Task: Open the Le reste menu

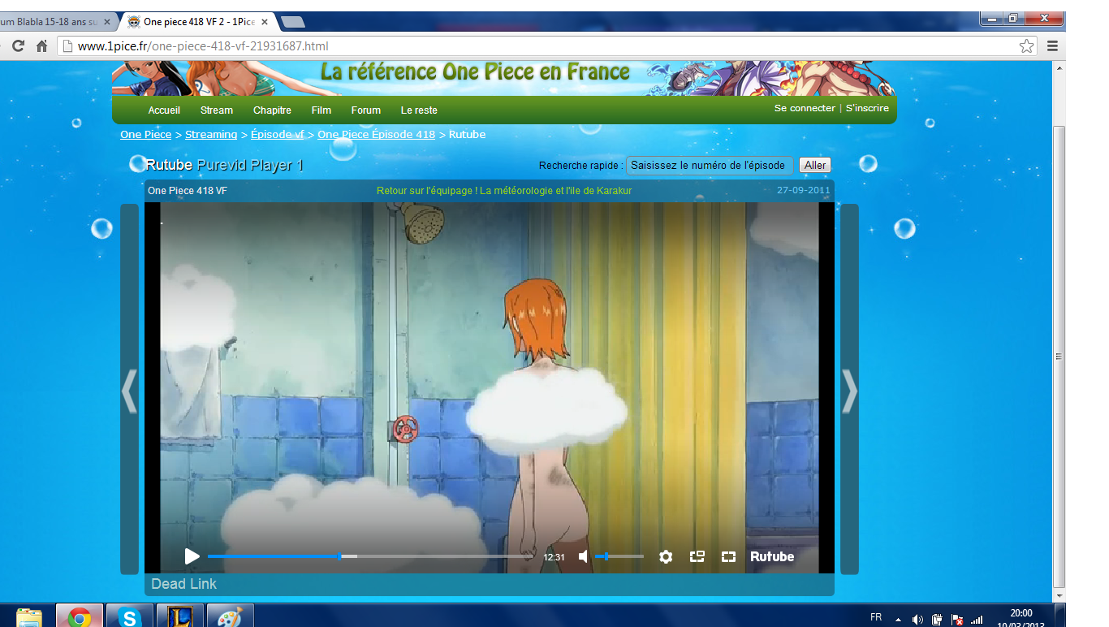Action: tap(419, 110)
